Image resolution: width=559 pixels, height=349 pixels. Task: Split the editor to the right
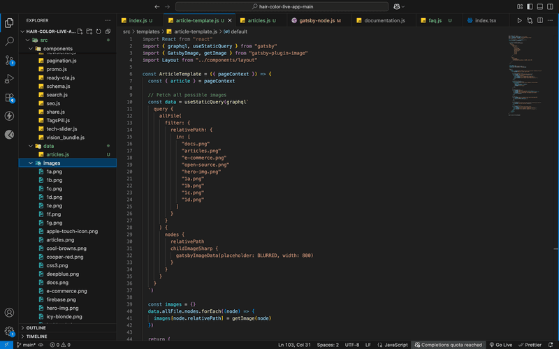[540, 20]
